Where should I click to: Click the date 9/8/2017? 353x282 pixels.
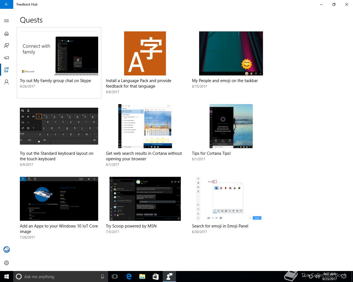click(x=113, y=92)
